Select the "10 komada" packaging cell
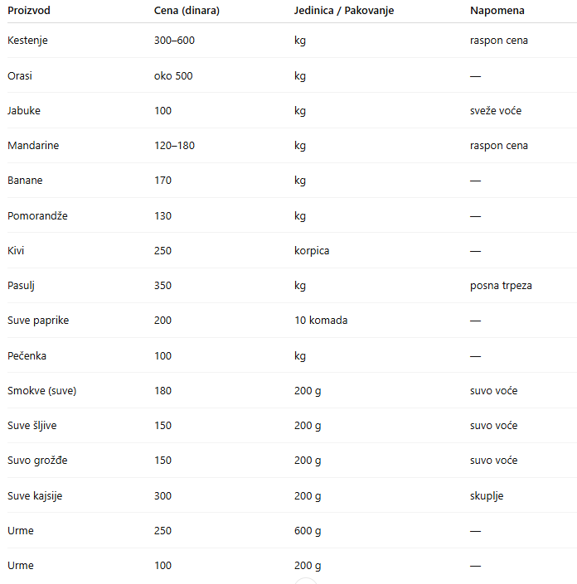The image size is (577, 584). 320,321
